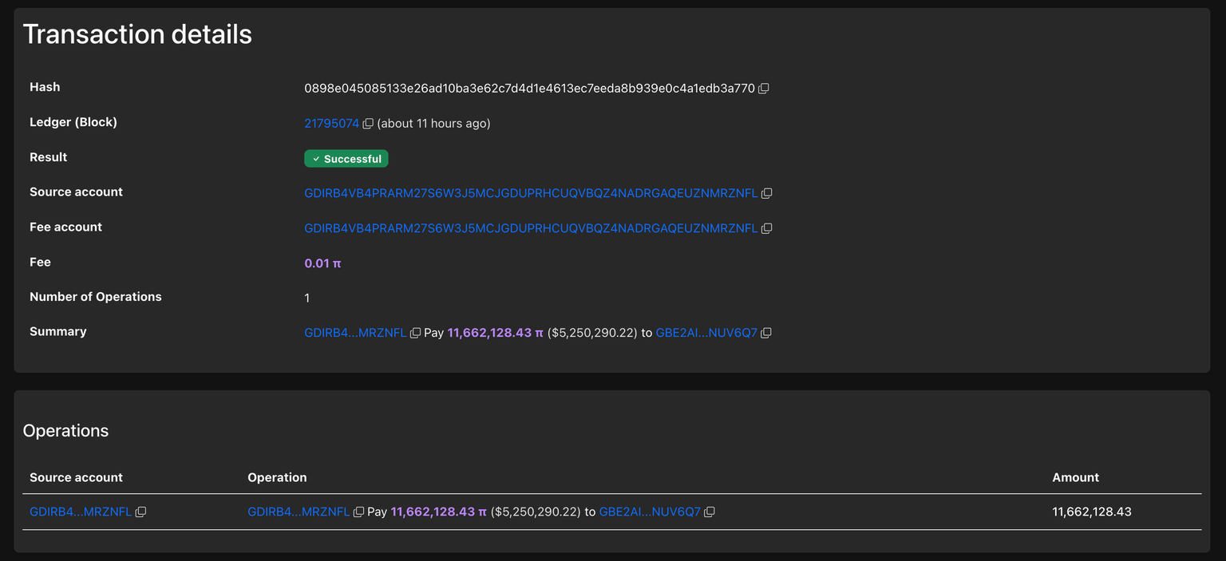This screenshot has width=1226, height=561.
Task: Click the transaction hash text
Action: [529, 89]
